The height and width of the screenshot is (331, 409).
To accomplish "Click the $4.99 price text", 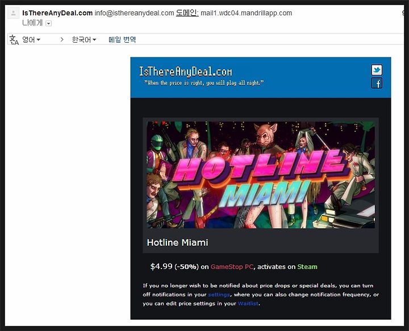I will tap(161, 267).
